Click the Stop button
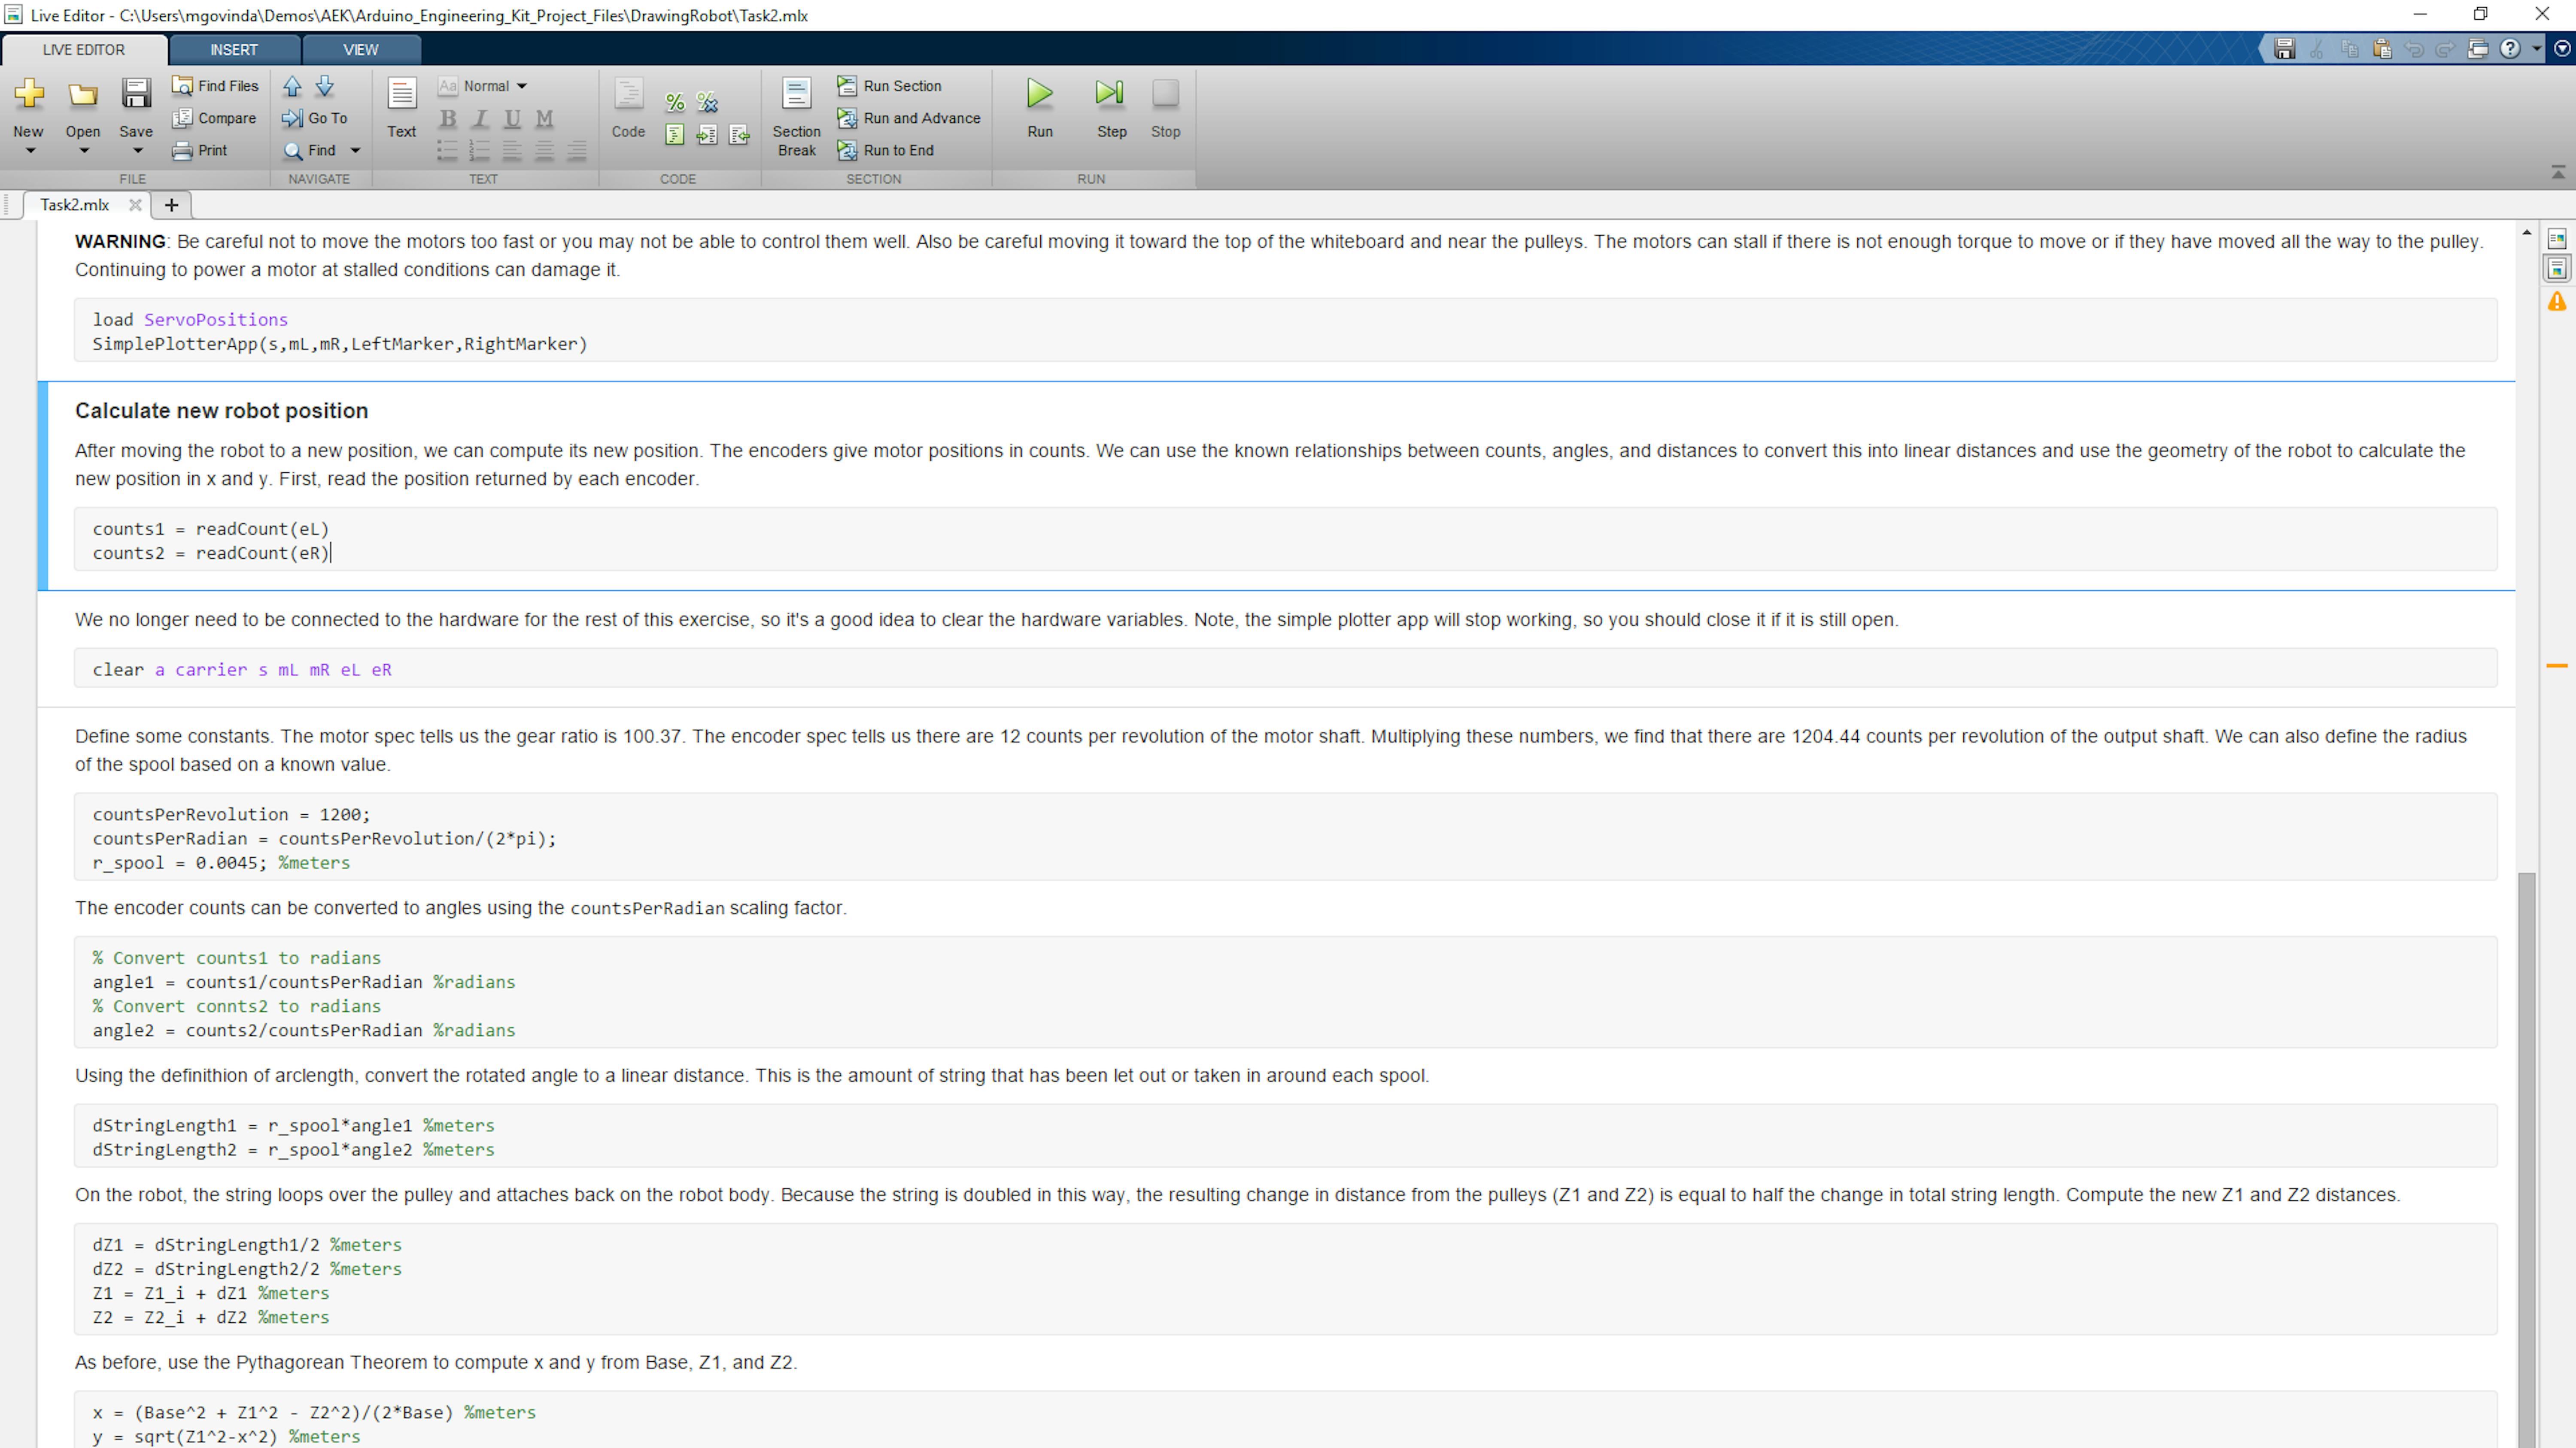The height and width of the screenshot is (1448, 2576). (1165, 108)
